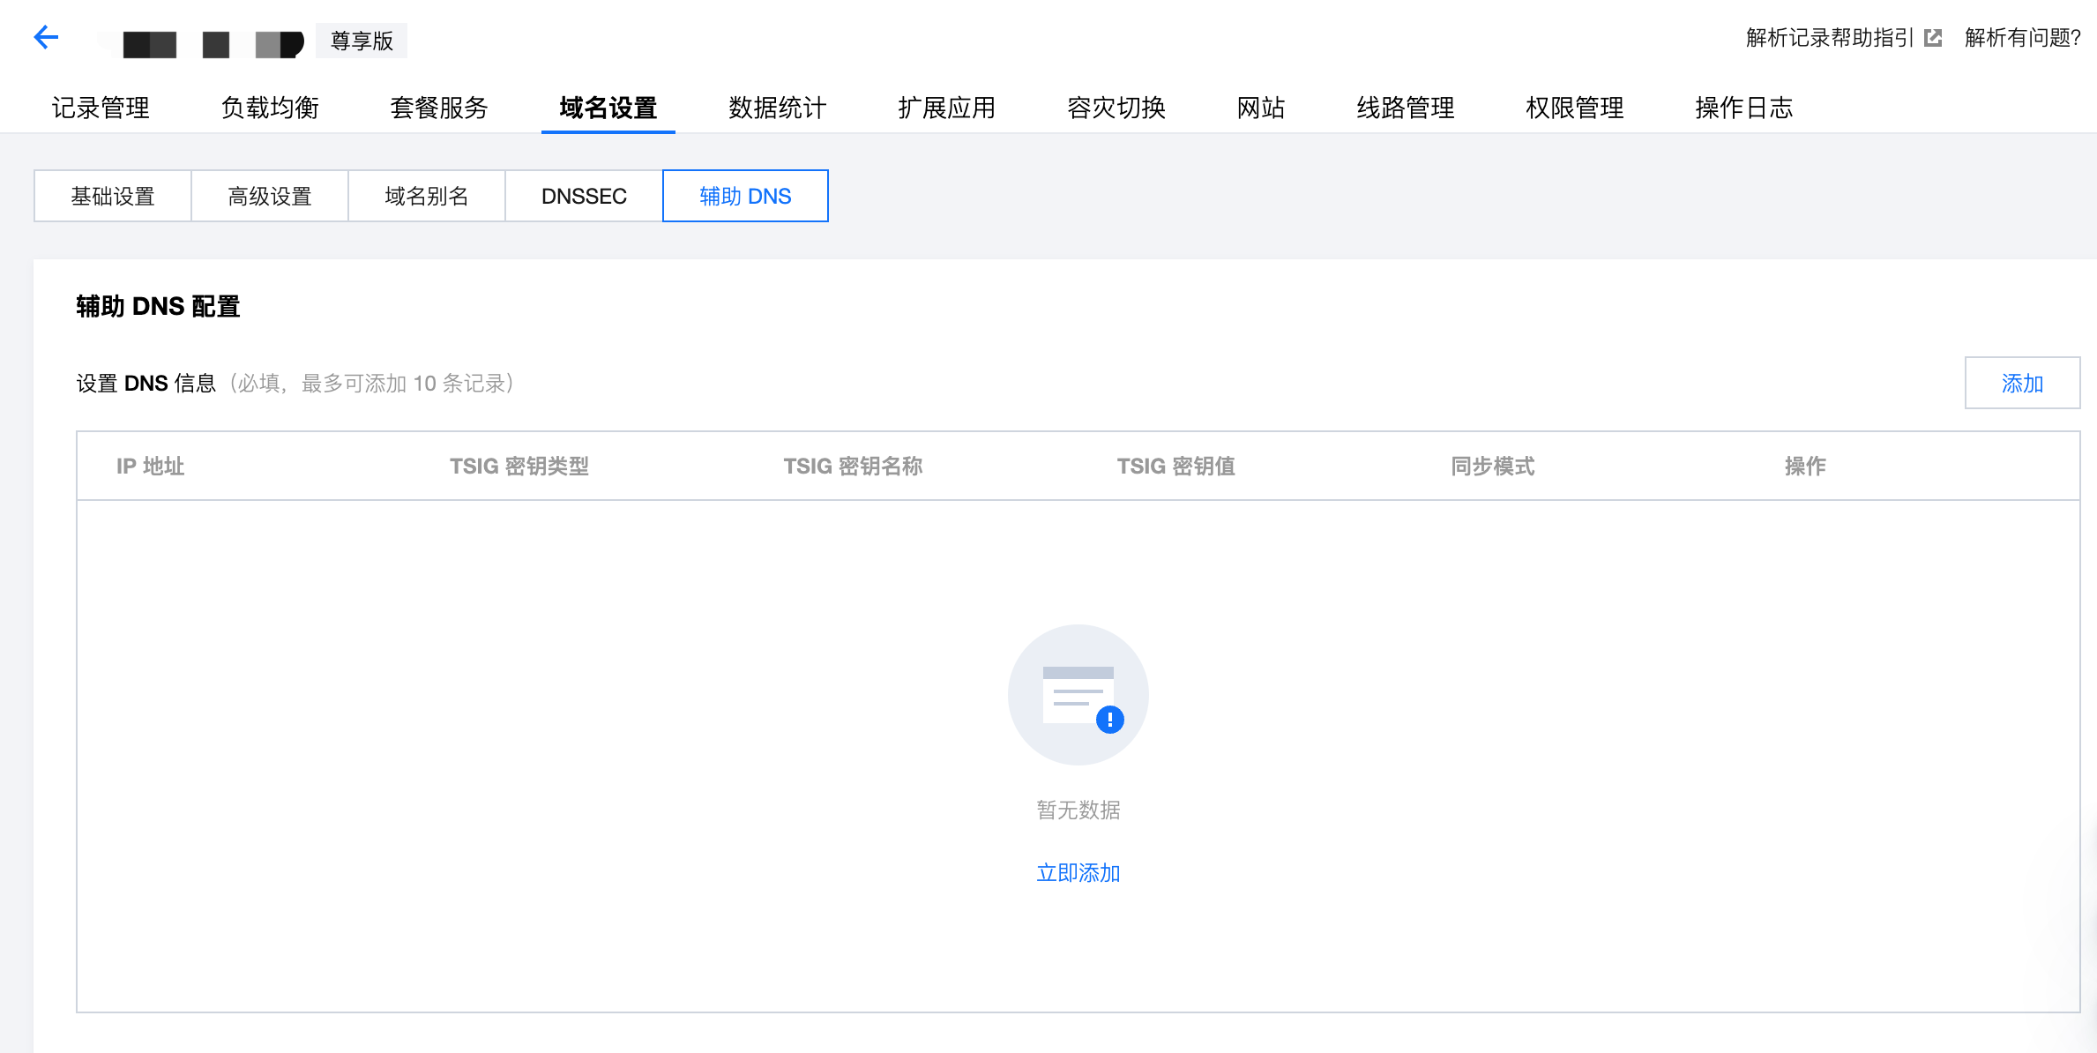Open the 负载均衡 tab

coord(270,108)
